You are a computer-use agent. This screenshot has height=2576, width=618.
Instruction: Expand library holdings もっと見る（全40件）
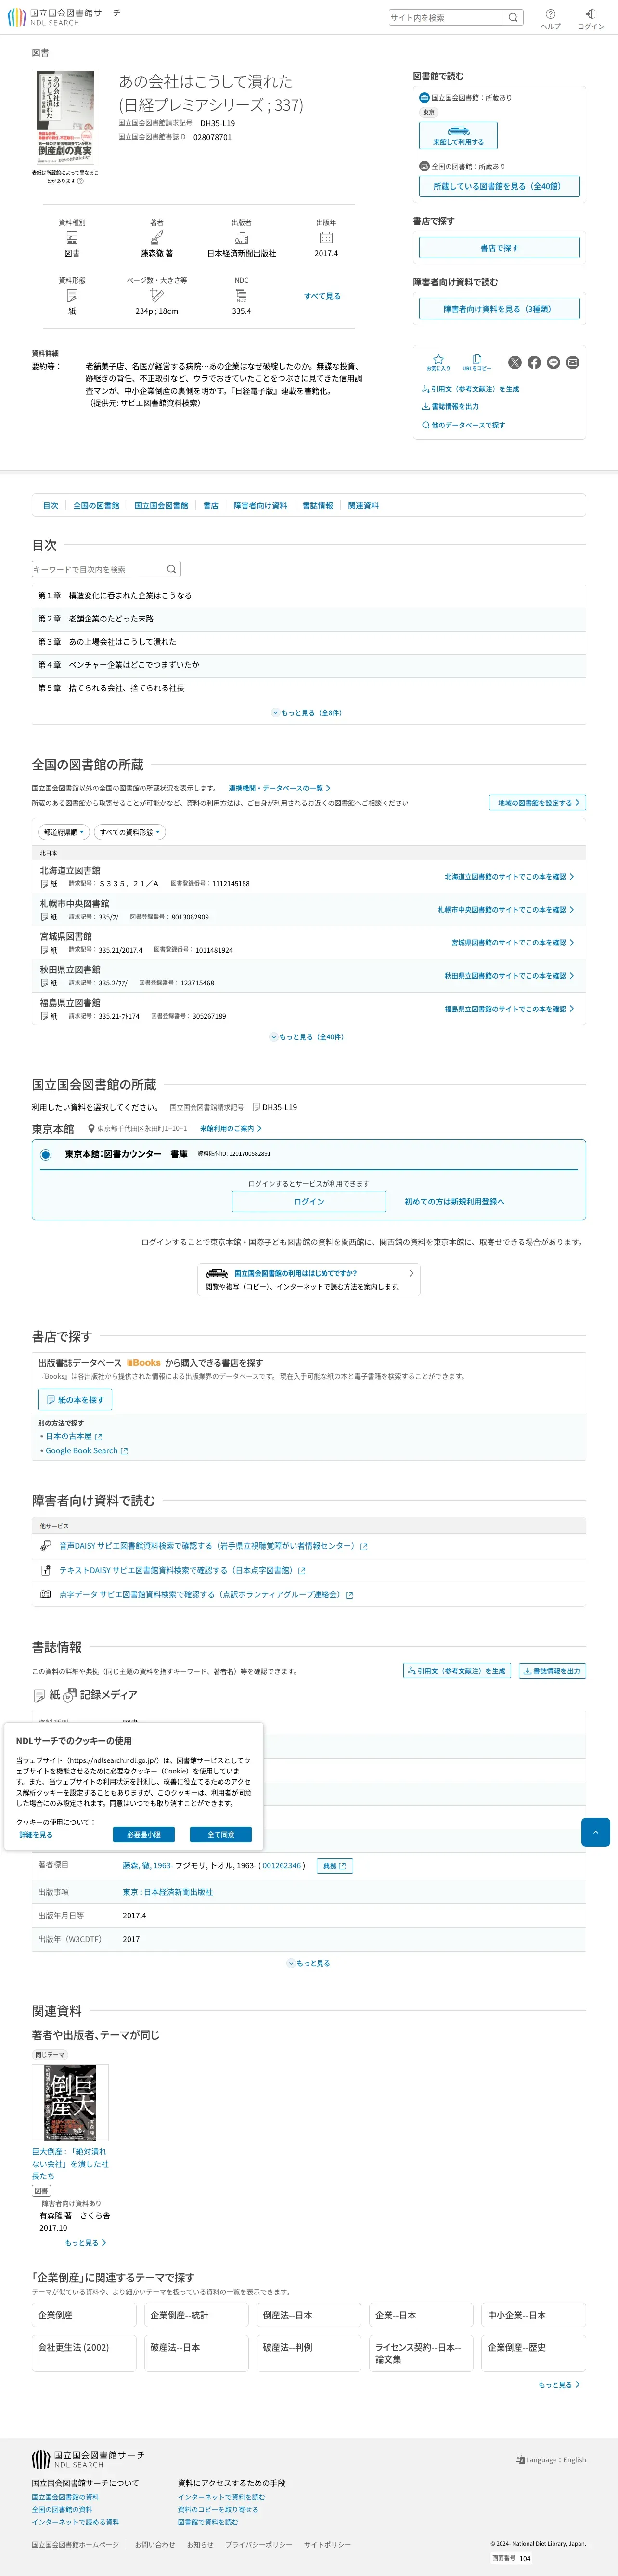pyautogui.click(x=307, y=1037)
